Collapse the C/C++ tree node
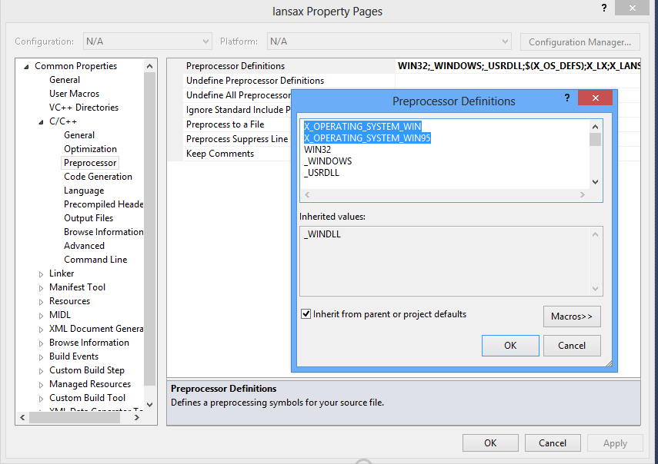658x464 pixels. (42, 121)
